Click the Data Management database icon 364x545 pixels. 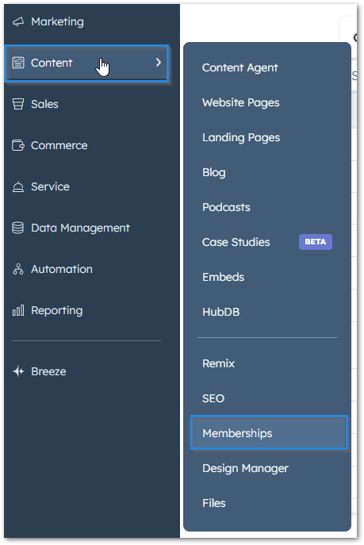pyautogui.click(x=18, y=228)
